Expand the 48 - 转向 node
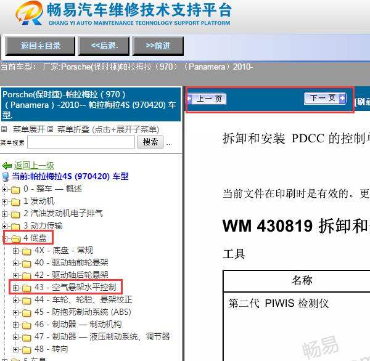This screenshot has width=370, height=361. click(15, 349)
